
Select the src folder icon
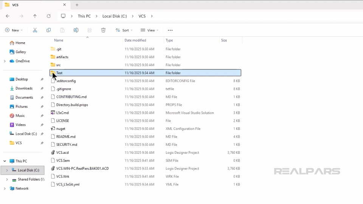point(53,65)
